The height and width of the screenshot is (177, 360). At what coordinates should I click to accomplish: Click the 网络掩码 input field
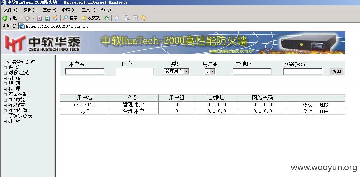click(x=303, y=71)
